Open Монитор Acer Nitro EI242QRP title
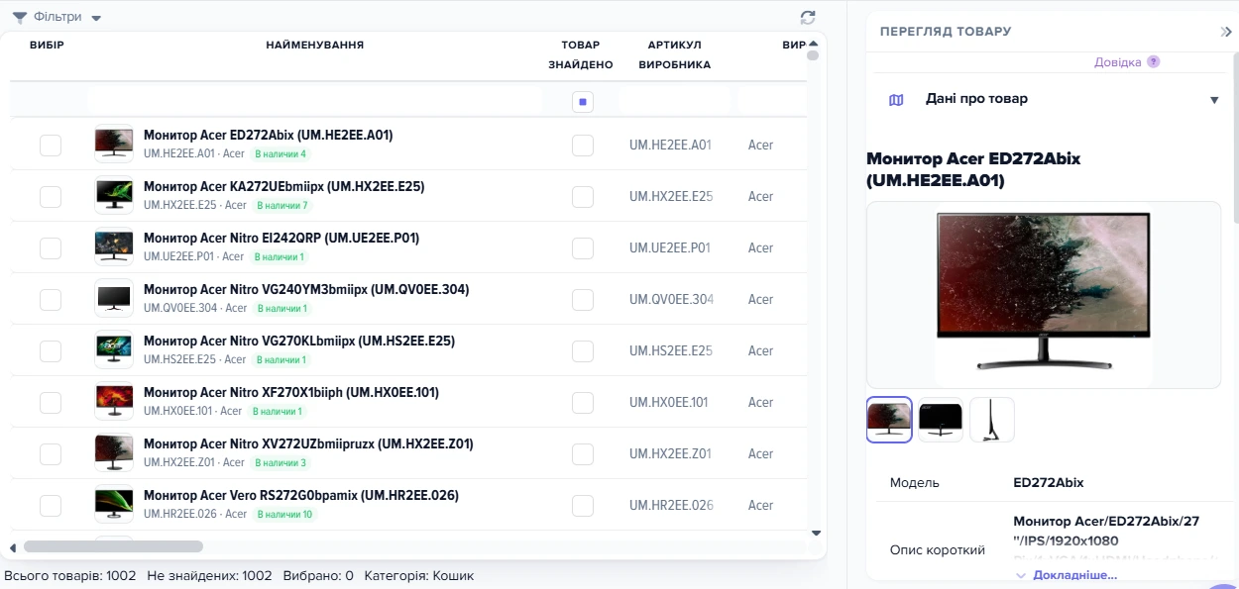 [x=282, y=239]
